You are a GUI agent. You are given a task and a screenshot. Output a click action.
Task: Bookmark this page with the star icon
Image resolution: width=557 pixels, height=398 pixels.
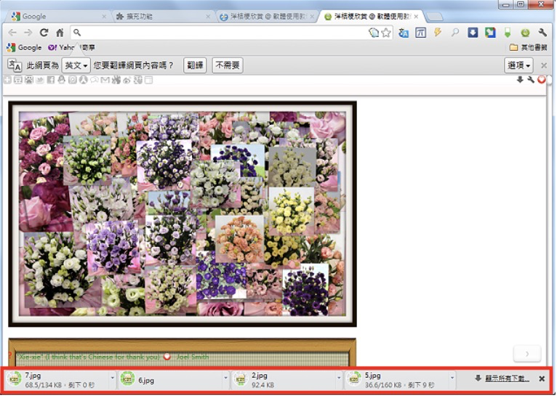(386, 33)
